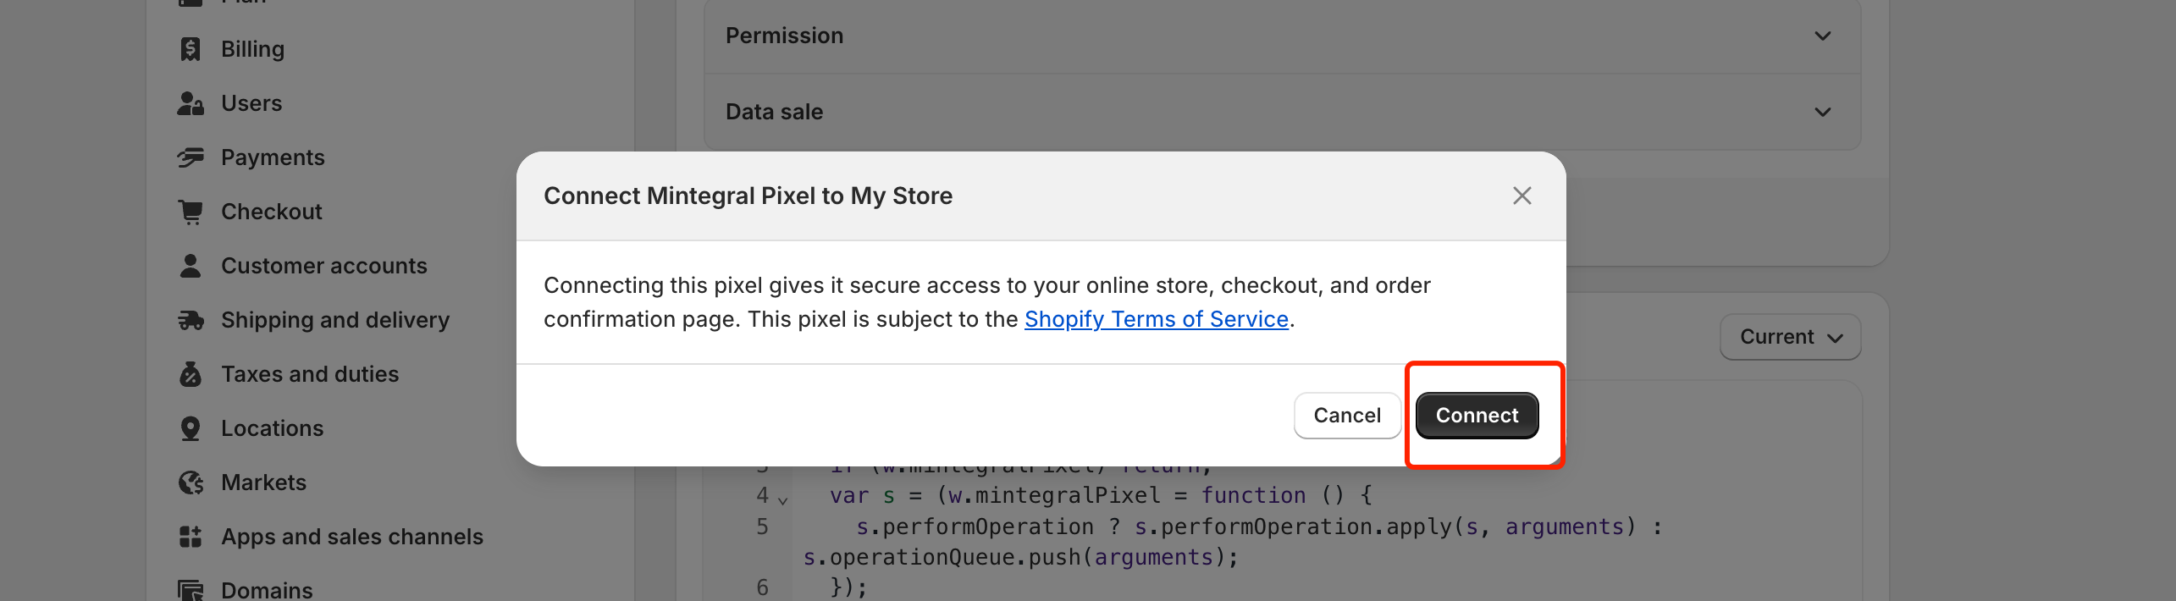Click the Locations pin icon

(191, 428)
